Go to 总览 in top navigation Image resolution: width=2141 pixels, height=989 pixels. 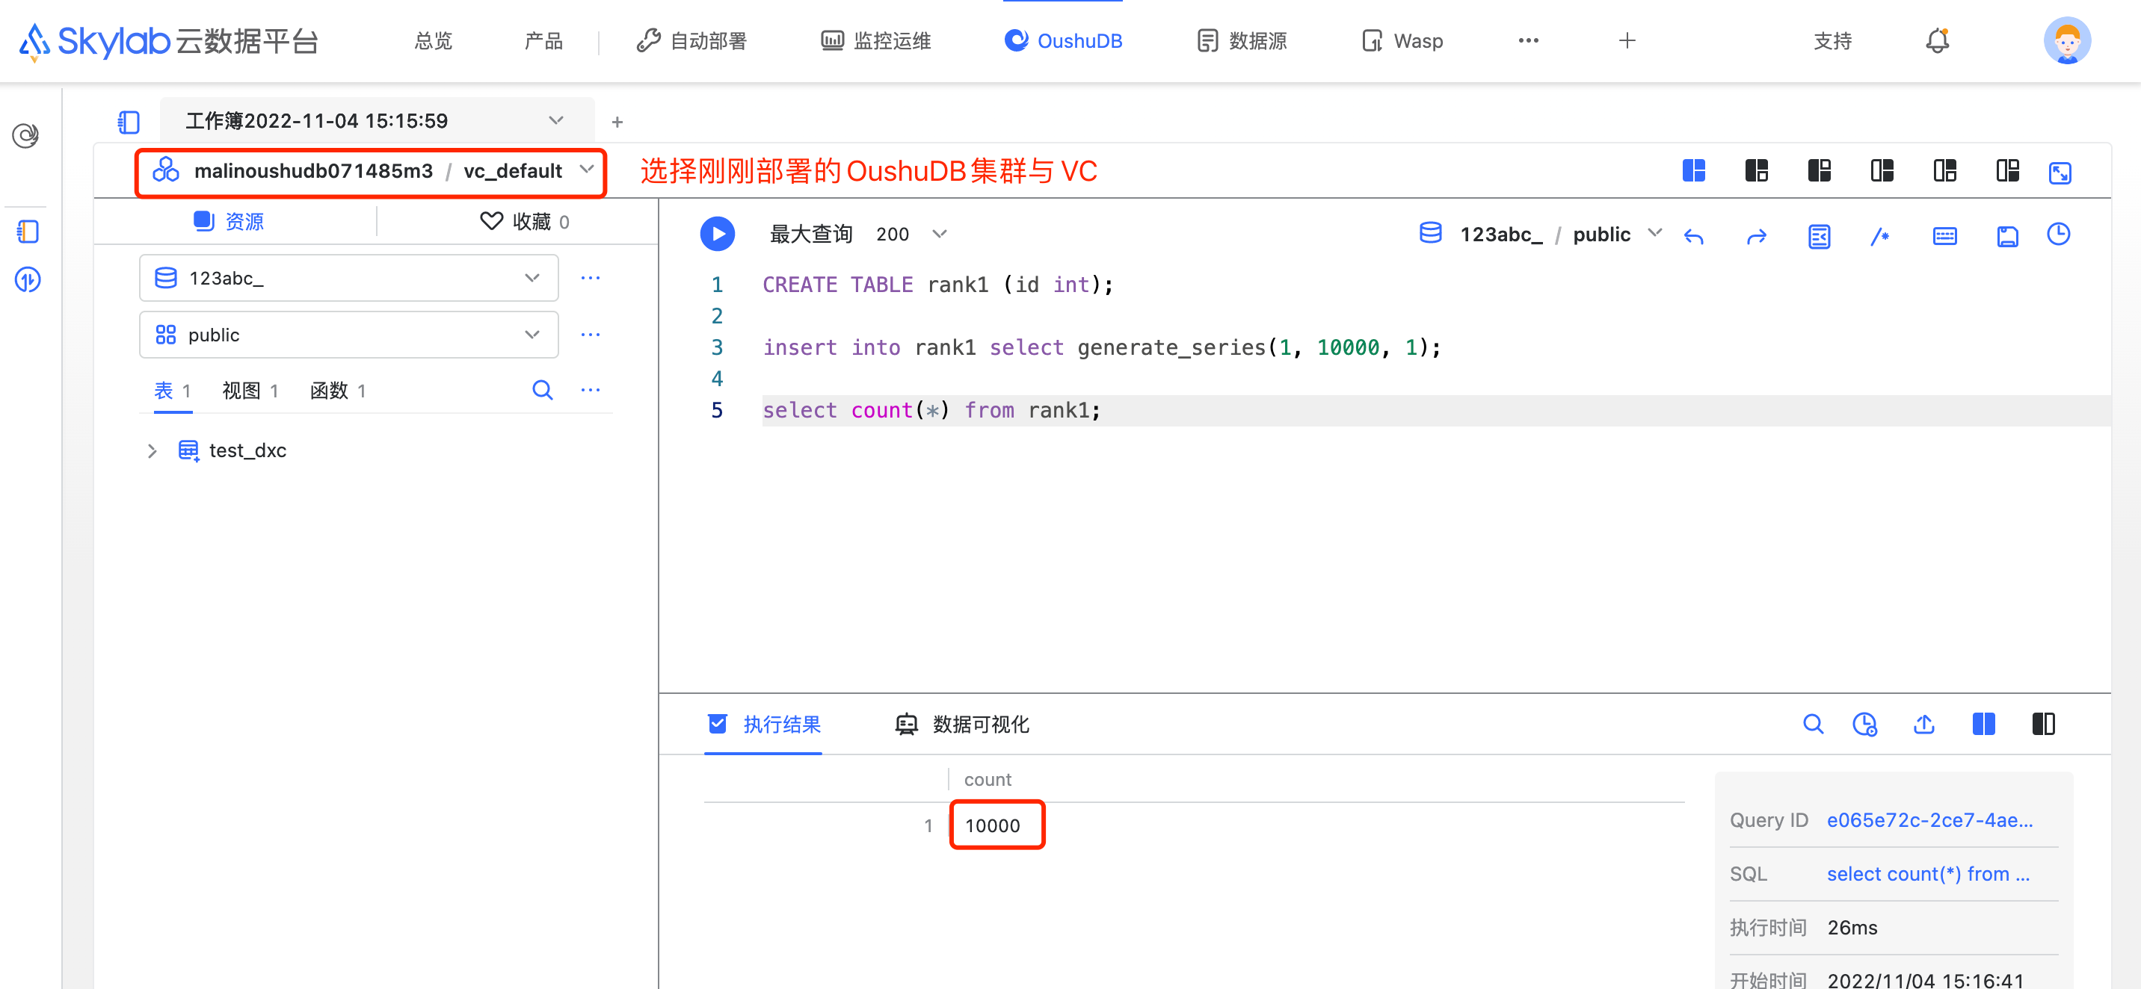[433, 40]
